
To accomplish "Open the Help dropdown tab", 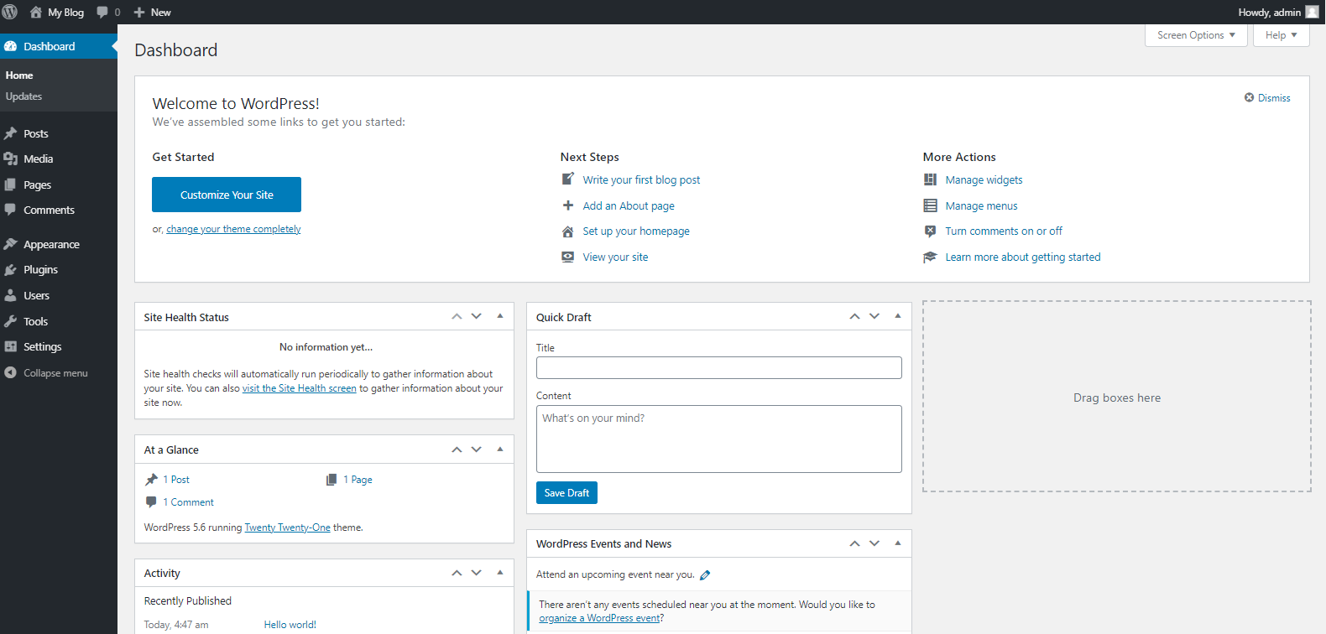I will tap(1281, 35).
